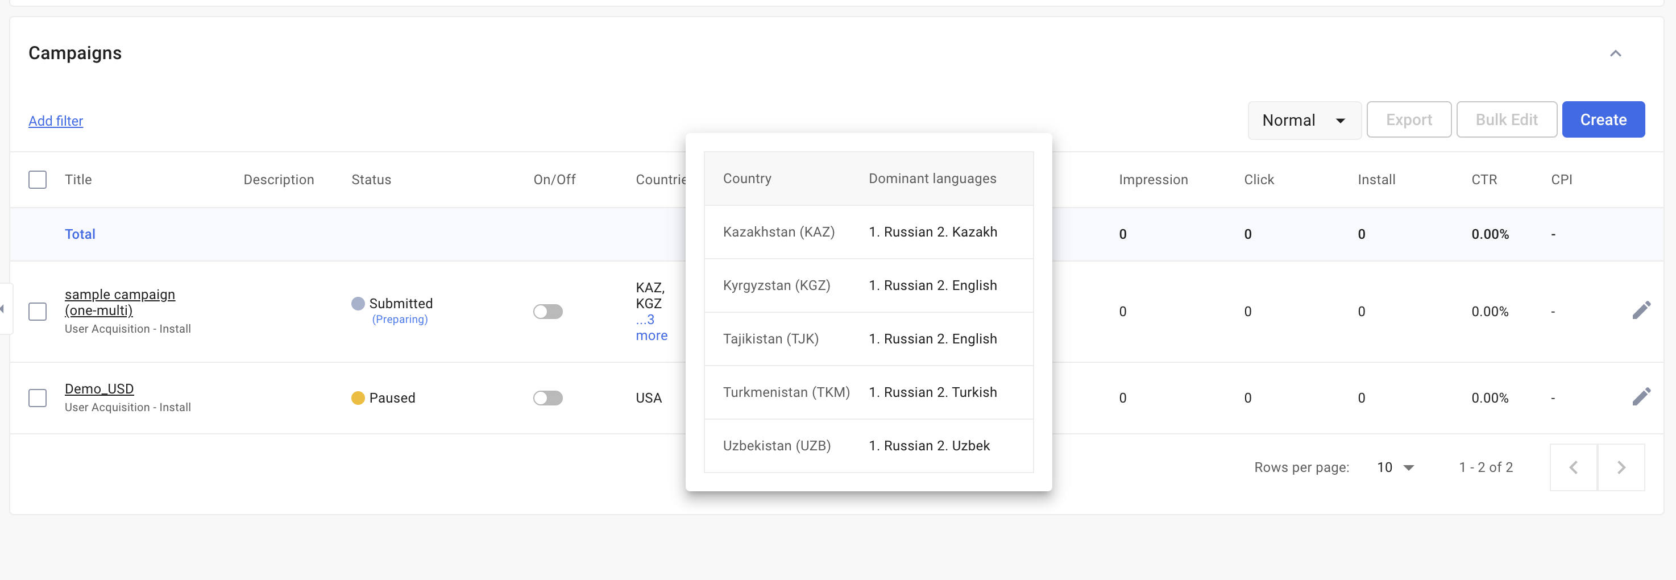The height and width of the screenshot is (580, 1676).
Task: Toggle on the sample campaign switch
Action: point(548,312)
